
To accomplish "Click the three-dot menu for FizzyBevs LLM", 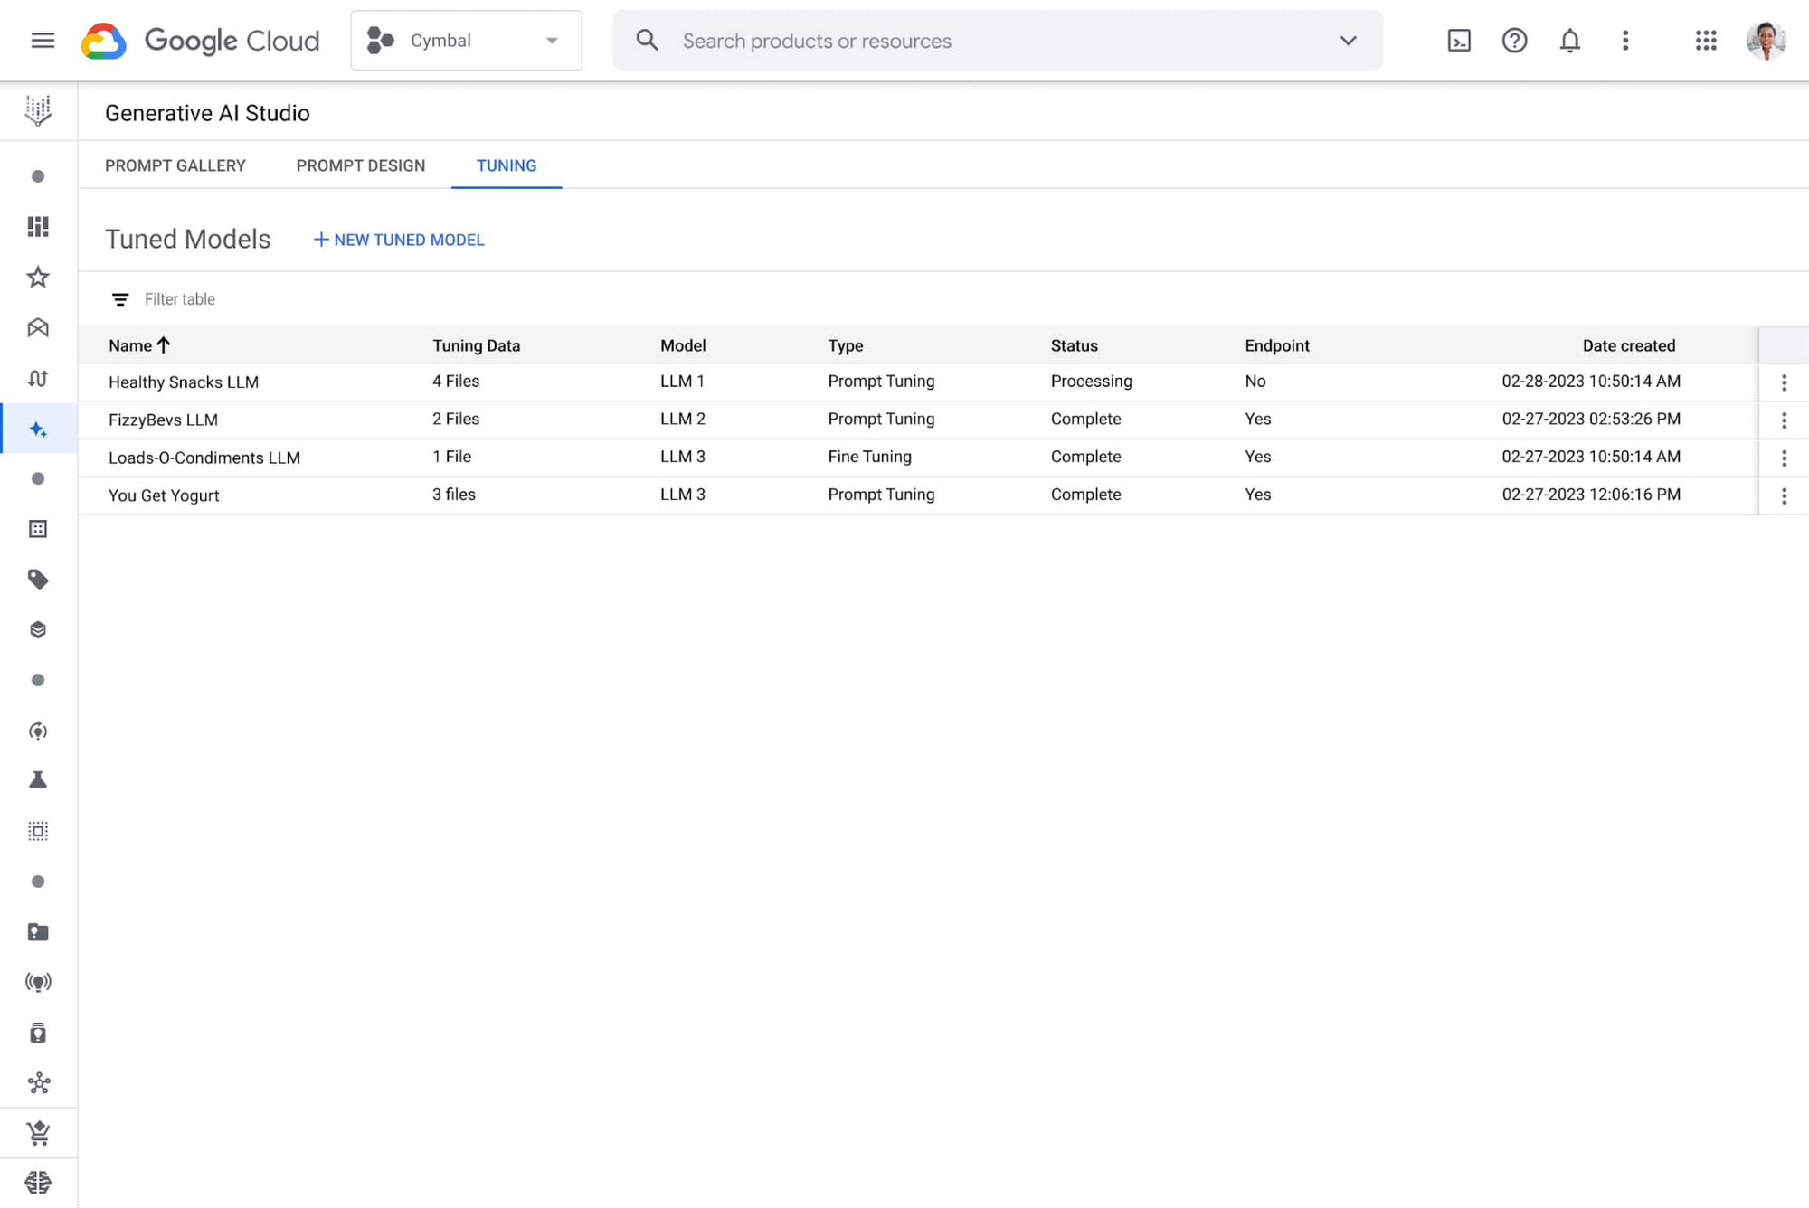I will 1785,420.
